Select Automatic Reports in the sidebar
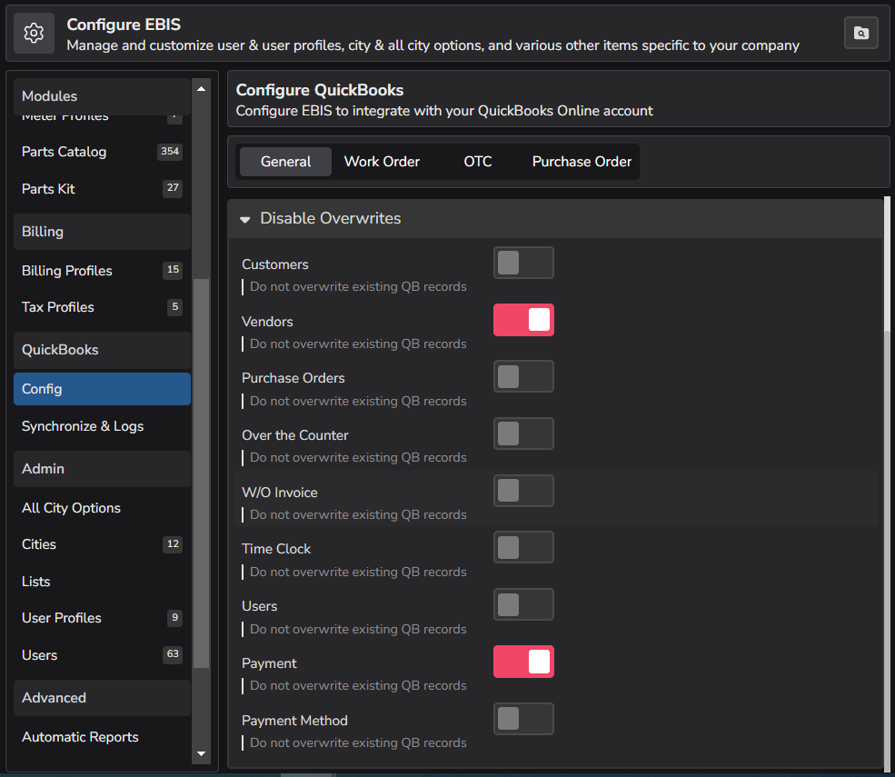The image size is (895, 777). pos(80,737)
